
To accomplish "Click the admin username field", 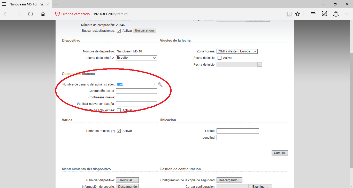I will pyautogui.click(x=136, y=84).
